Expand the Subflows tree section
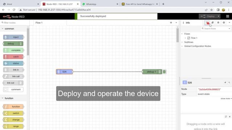The image size is (232, 130). click(x=182, y=42)
